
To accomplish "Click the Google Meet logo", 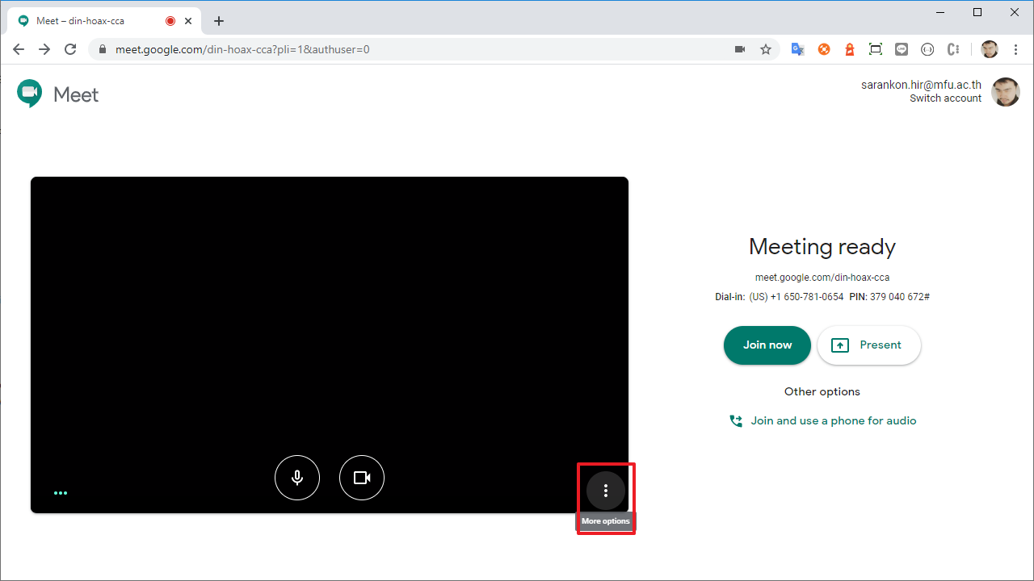I will (x=58, y=94).
